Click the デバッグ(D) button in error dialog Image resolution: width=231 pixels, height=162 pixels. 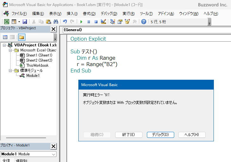160,135
